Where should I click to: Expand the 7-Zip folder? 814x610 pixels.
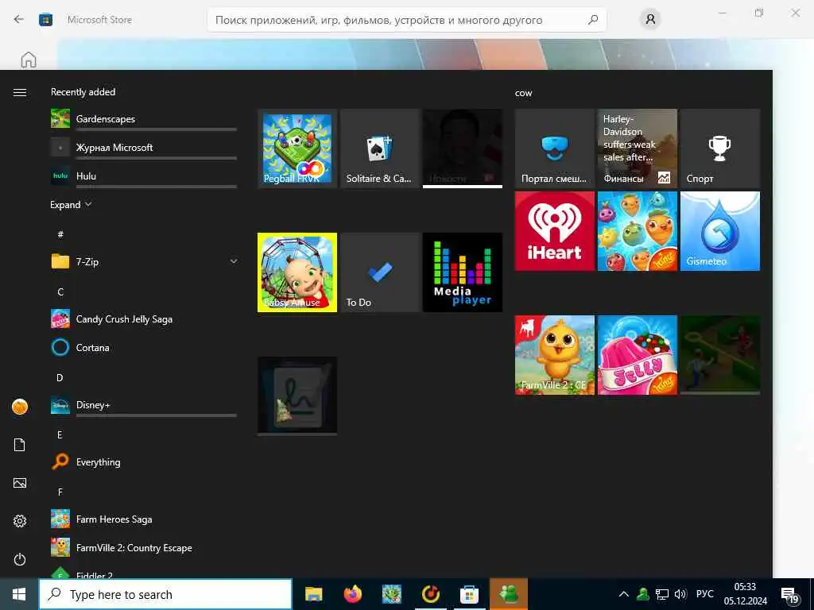[144, 261]
